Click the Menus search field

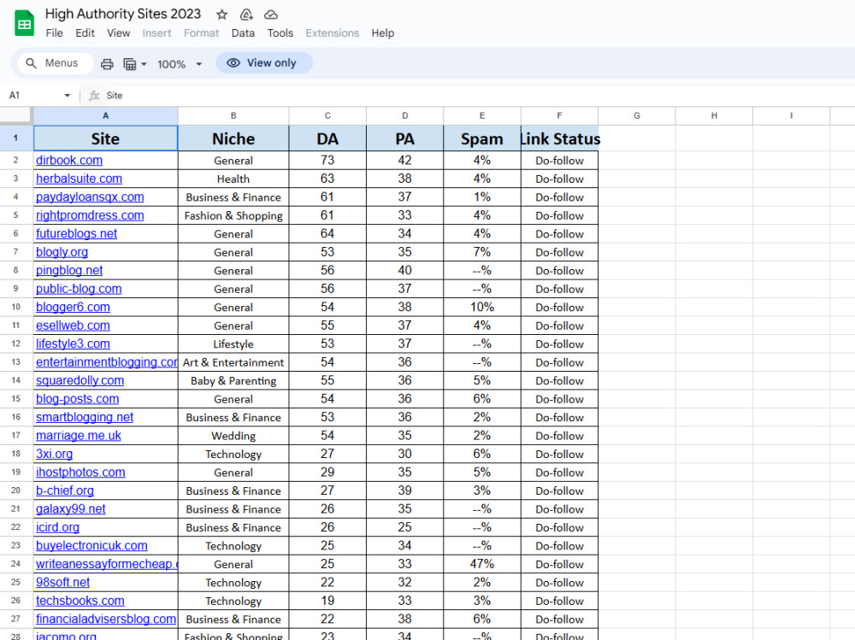click(56, 63)
